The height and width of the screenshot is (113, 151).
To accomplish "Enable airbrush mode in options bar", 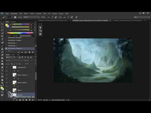I will [72, 17].
